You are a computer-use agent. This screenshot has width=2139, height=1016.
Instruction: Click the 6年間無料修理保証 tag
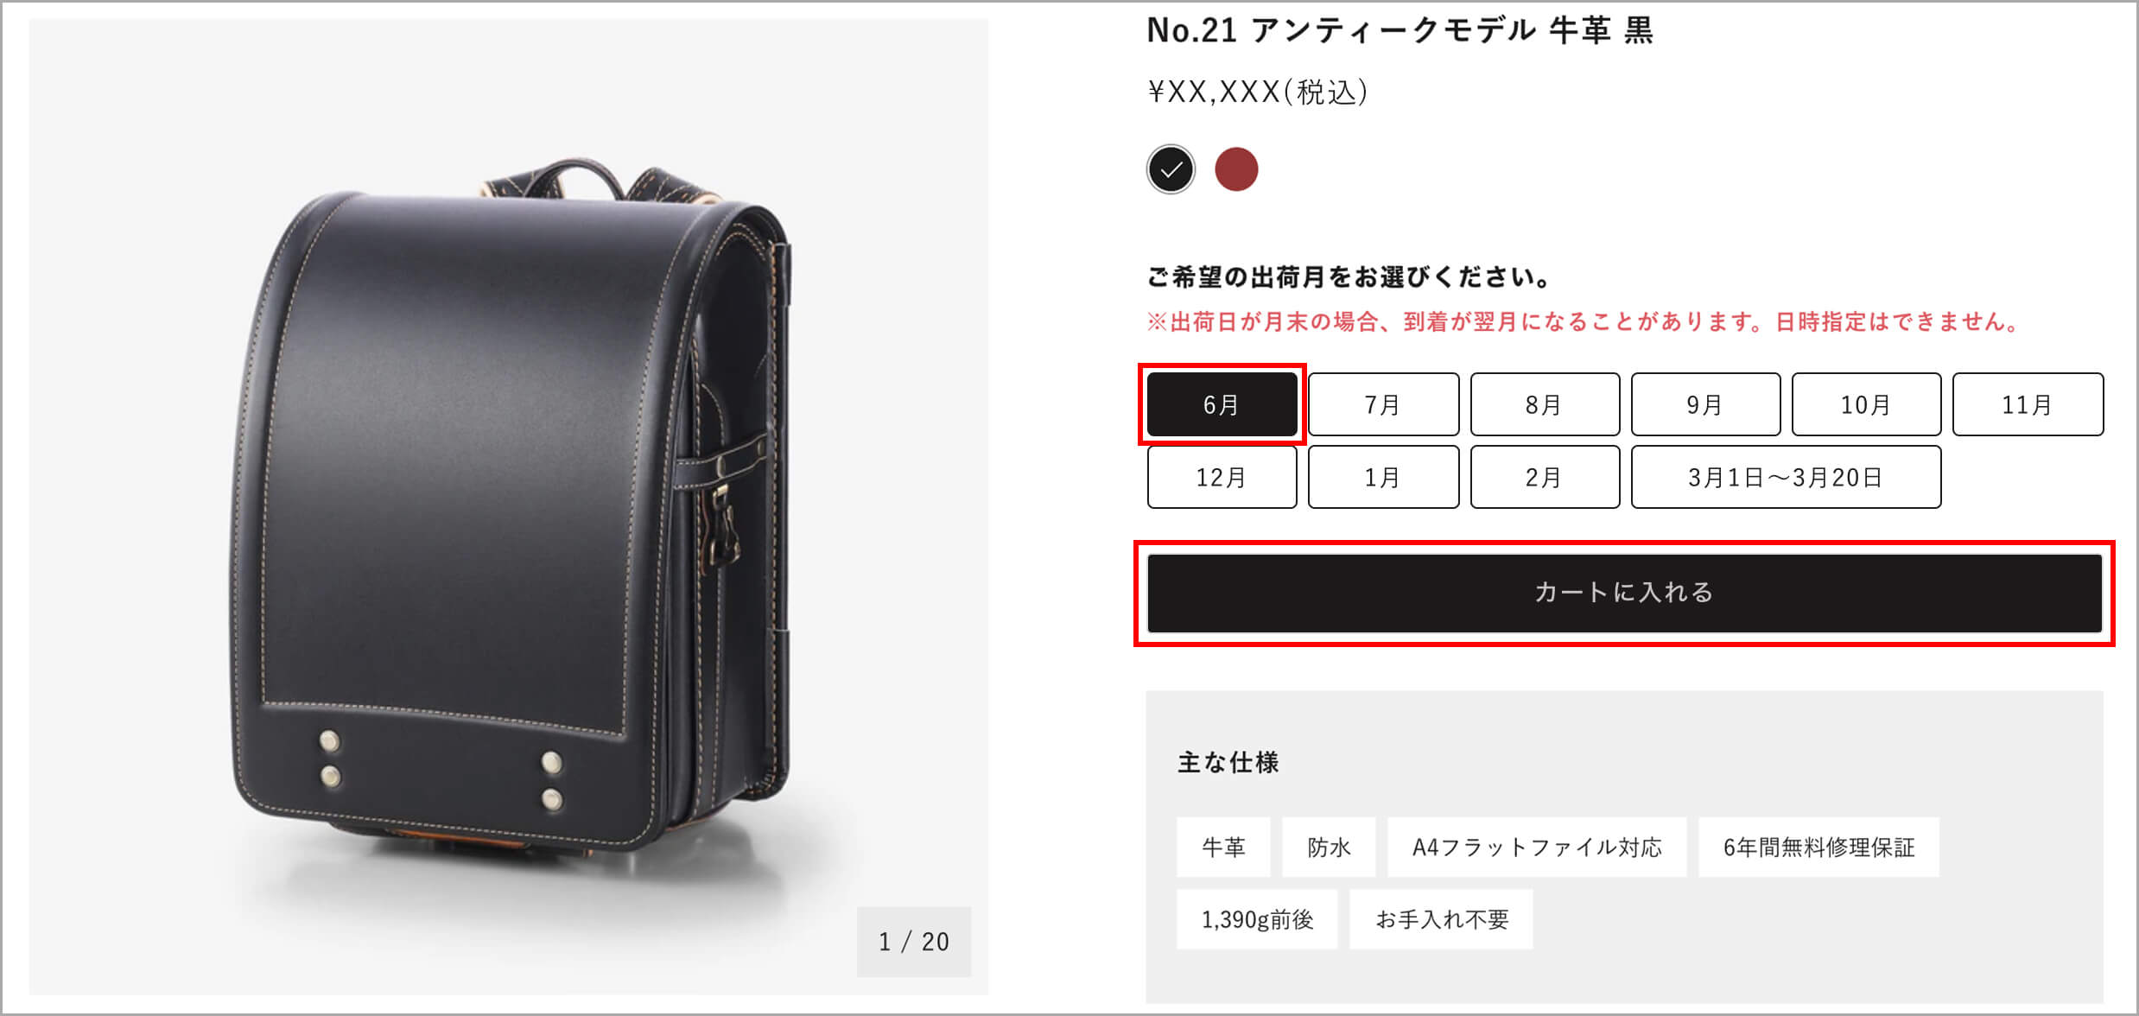[1818, 847]
